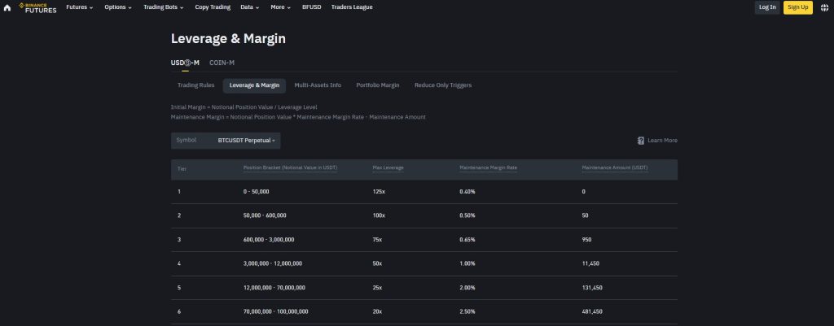Click the 2.00% margin rate cell

[467, 288]
